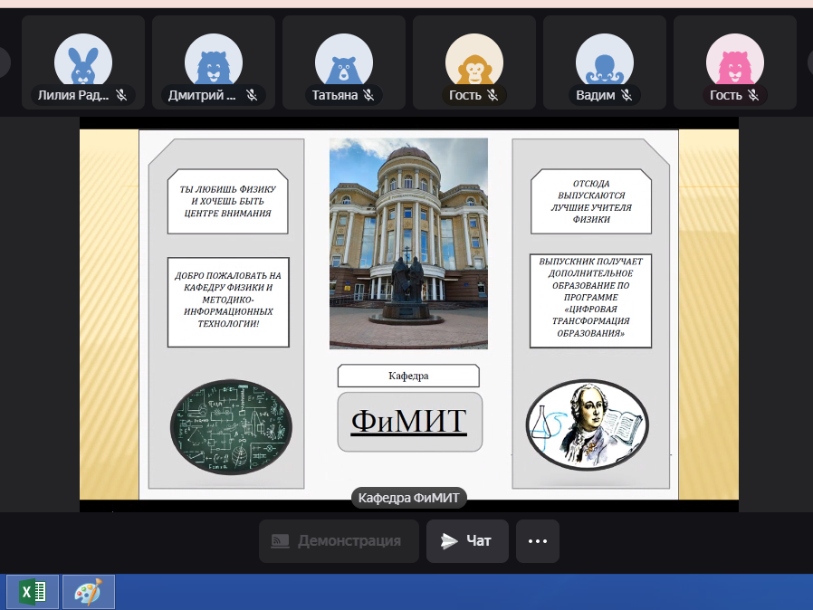Click Вадим's octopus avatar

click(x=605, y=62)
